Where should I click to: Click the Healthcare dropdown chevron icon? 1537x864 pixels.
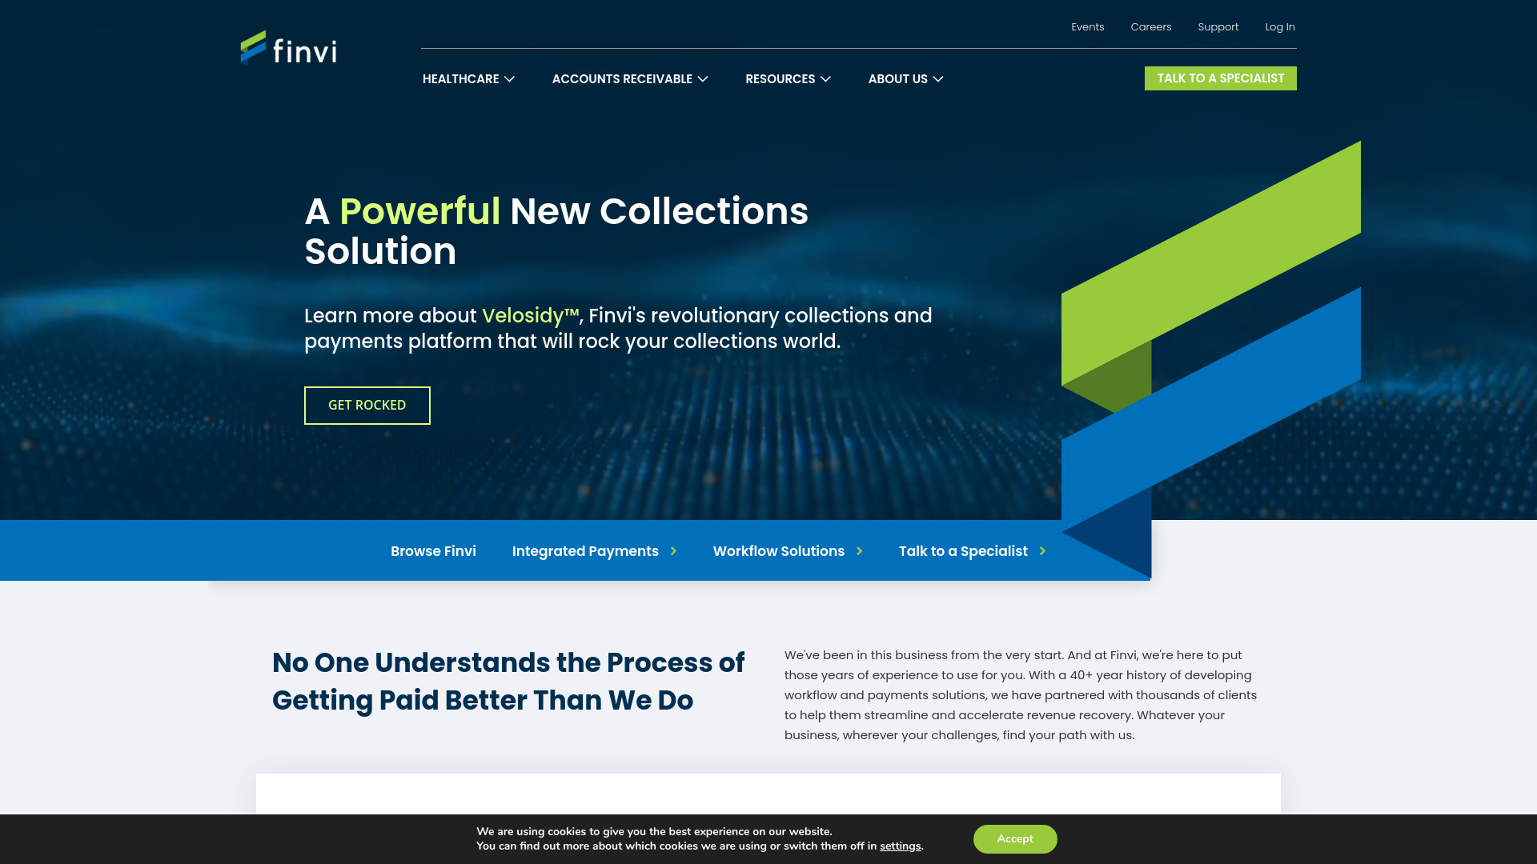(x=509, y=78)
